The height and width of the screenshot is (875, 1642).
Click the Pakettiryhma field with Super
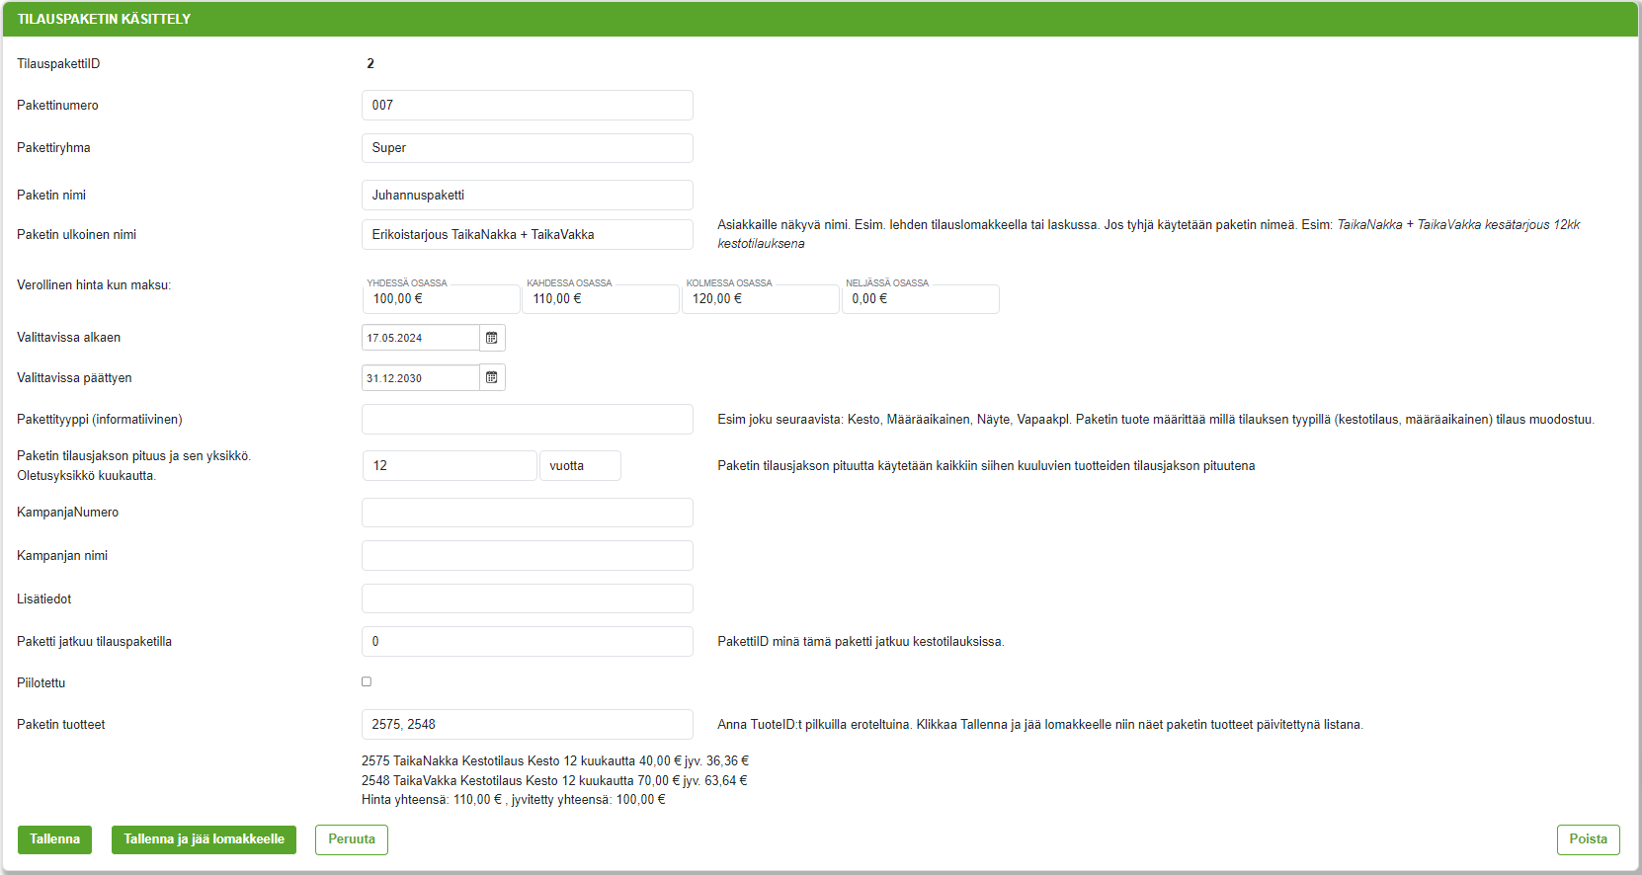[x=528, y=147]
